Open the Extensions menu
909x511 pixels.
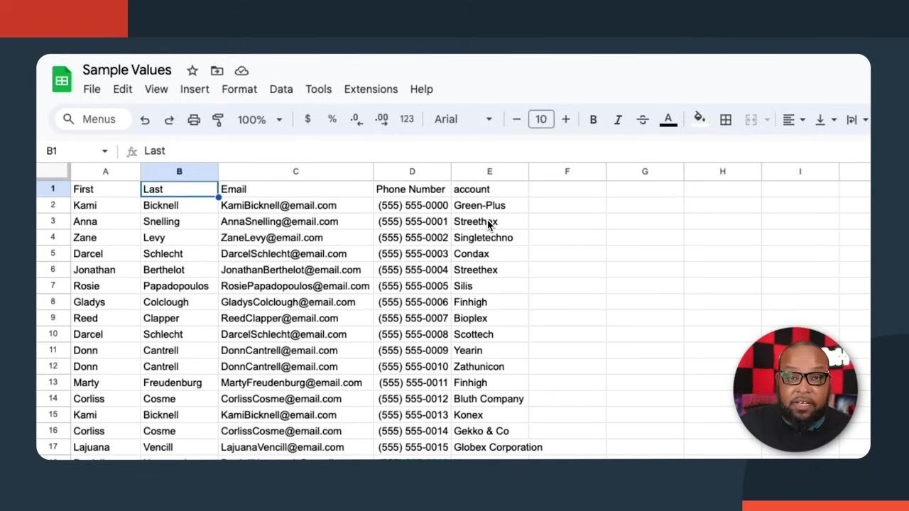[371, 89]
